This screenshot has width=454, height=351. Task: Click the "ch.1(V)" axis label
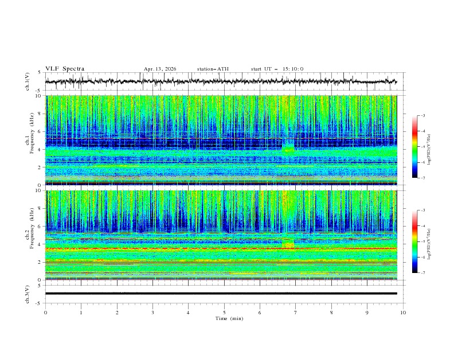click(28, 81)
